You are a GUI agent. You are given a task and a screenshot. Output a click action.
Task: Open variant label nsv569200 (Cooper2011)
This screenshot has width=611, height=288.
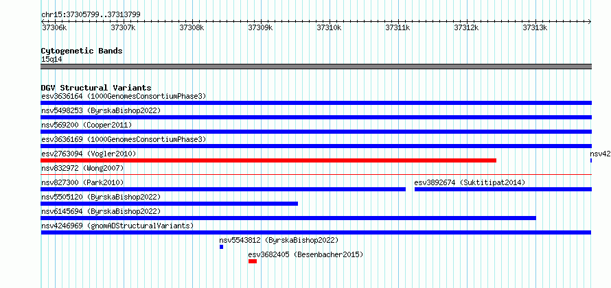pos(87,125)
